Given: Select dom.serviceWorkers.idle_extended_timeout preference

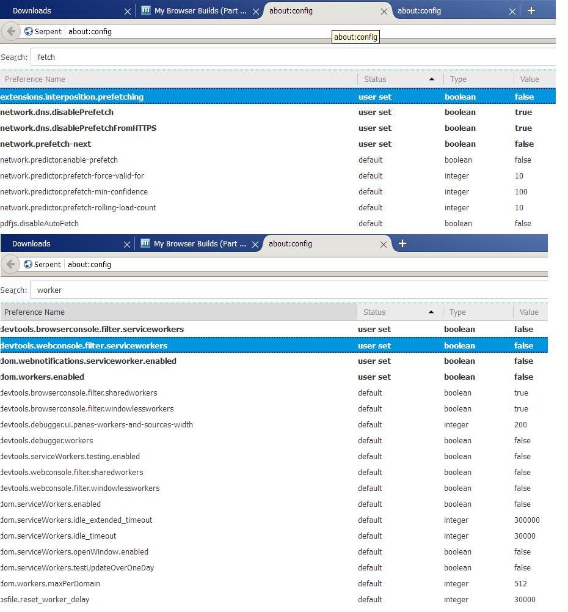Looking at the screenshot, I should [x=274, y=520].
